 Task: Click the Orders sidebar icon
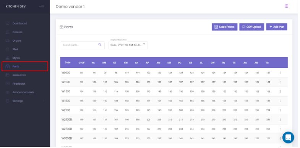8,41
